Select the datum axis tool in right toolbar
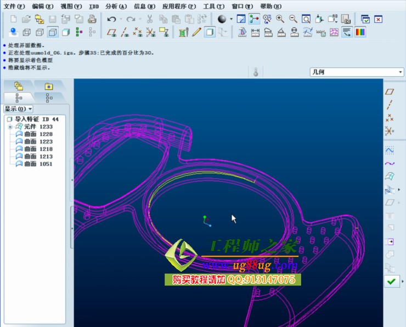 [x=390, y=105]
